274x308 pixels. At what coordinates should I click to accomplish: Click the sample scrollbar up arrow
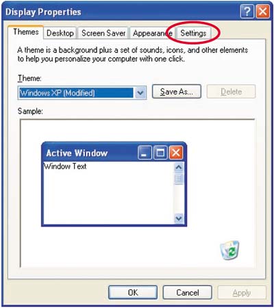(179, 168)
